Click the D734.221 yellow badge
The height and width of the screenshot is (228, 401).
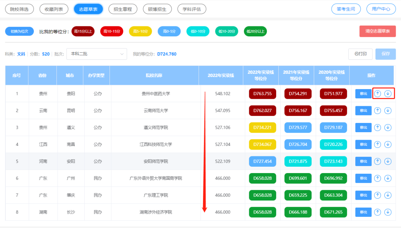pyautogui.click(x=263, y=127)
